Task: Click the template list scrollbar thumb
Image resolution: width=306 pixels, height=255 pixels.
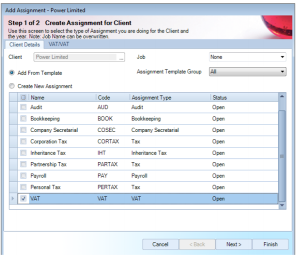Action: [x=282, y=156]
